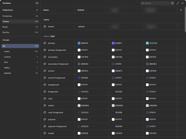Open the Density collection
The image size is (186, 139).
[x=20, y=32]
